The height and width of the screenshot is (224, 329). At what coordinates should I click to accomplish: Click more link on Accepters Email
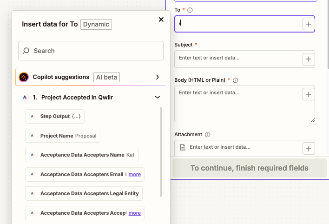coord(134,174)
